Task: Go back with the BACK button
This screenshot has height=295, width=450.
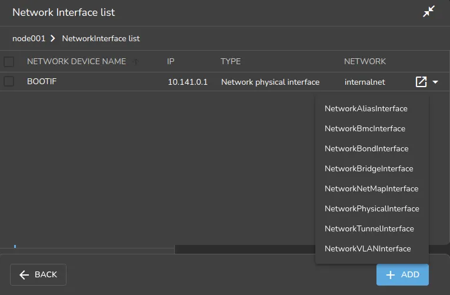Action: click(x=38, y=274)
